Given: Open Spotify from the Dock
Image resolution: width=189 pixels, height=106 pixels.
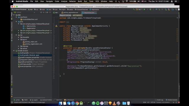Looking at the screenshot, I should 98,103.
